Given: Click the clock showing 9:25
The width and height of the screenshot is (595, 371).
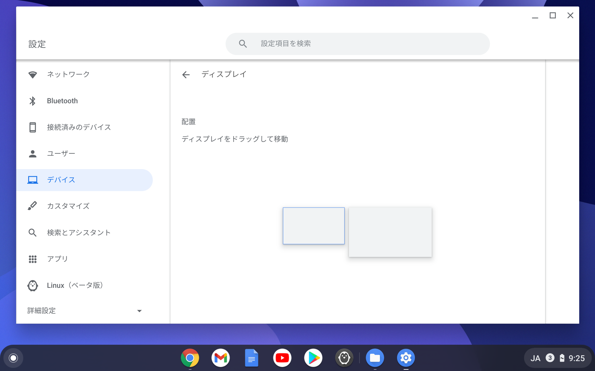Looking at the screenshot, I should coord(577,358).
